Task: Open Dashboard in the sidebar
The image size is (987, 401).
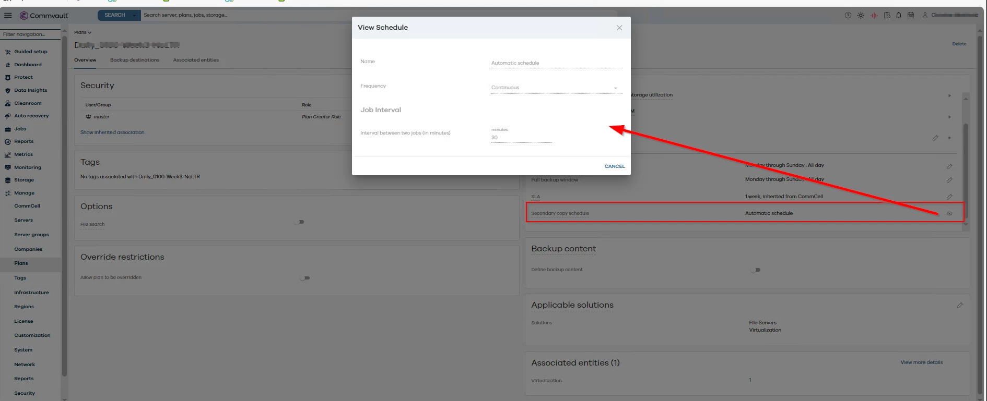Action: [28, 65]
